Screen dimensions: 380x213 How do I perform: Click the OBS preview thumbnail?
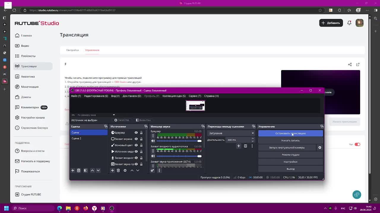[x=195, y=106]
